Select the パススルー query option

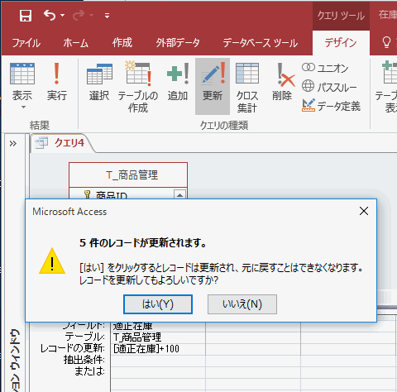point(329,87)
